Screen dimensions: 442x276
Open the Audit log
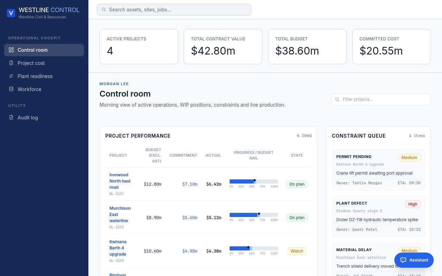pos(44,118)
